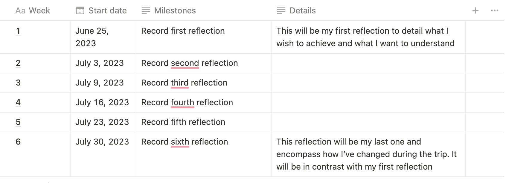506x183 pixels.
Task: Open the Week column header menu
Action: (39, 11)
